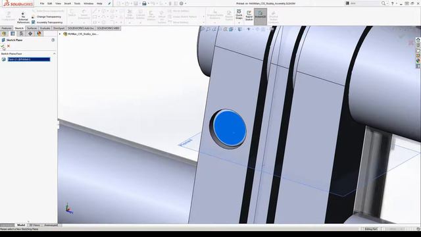Switch to the DimXpert tab
This screenshot has height=237, width=421.
point(59,28)
